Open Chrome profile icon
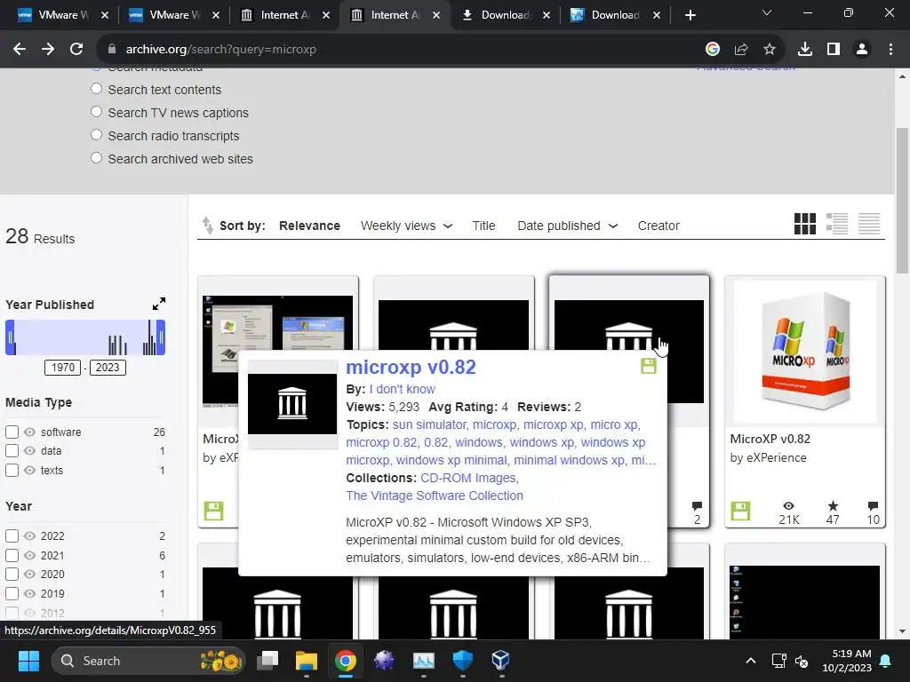The width and height of the screenshot is (910, 682). pos(862,50)
